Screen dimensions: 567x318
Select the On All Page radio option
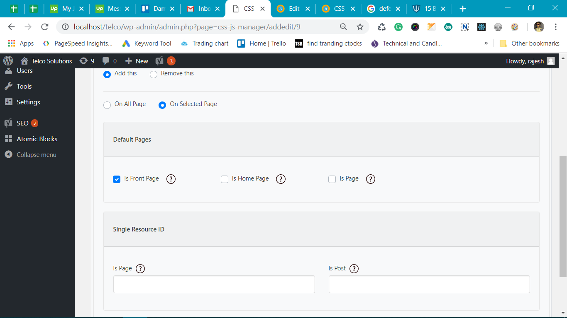click(x=107, y=105)
